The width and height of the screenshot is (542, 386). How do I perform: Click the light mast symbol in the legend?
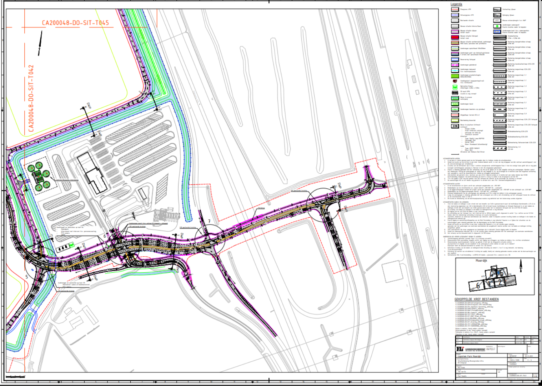click(455, 126)
